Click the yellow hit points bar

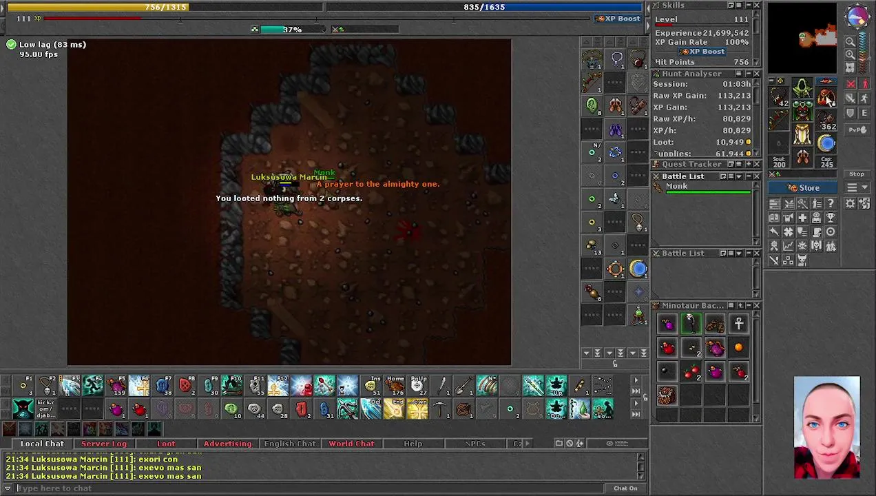click(164, 7)
